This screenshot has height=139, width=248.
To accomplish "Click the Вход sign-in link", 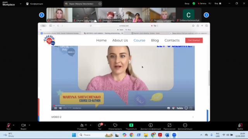I will (187, 3).
